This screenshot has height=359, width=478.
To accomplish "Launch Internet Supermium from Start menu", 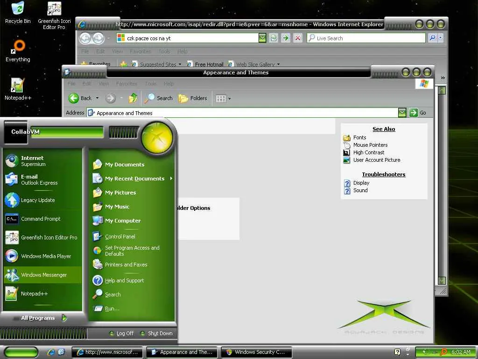I will tap(43, 161).
